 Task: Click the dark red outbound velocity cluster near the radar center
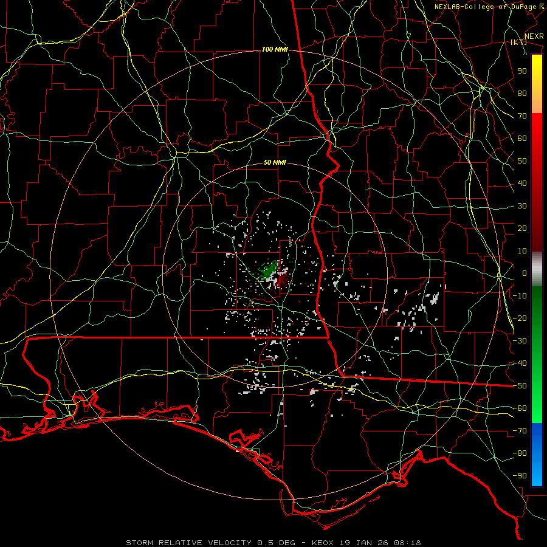click(282, 280)
